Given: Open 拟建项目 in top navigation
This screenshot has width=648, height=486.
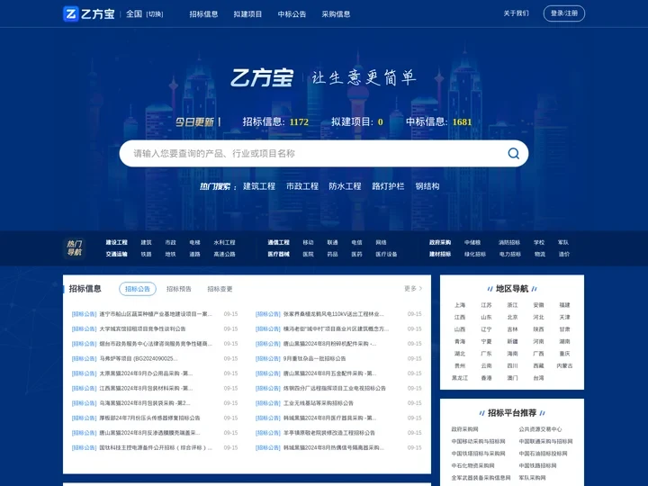Looking at the screenshot, I should (x=247, y=14).
